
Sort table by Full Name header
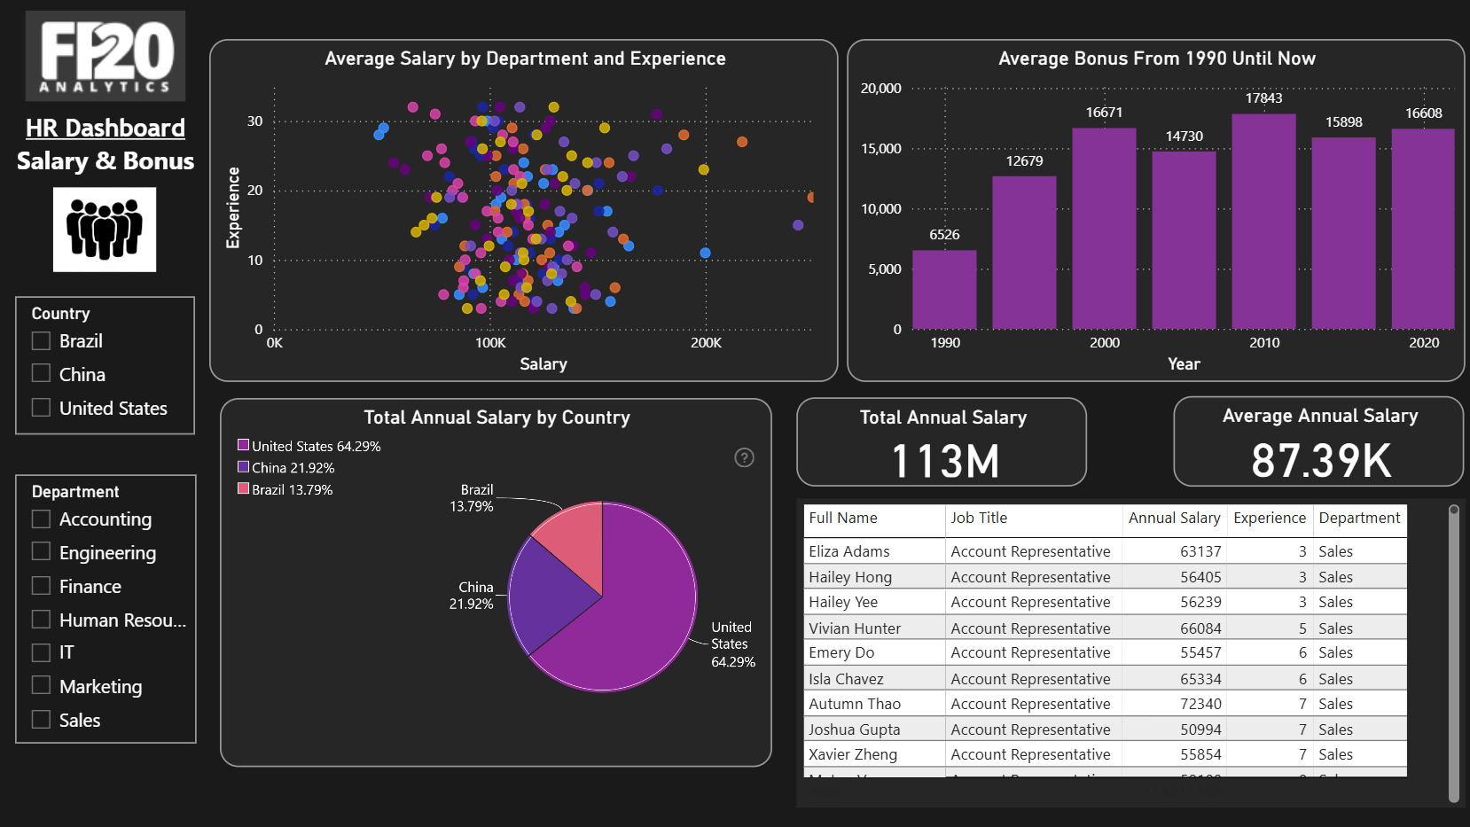843,518
